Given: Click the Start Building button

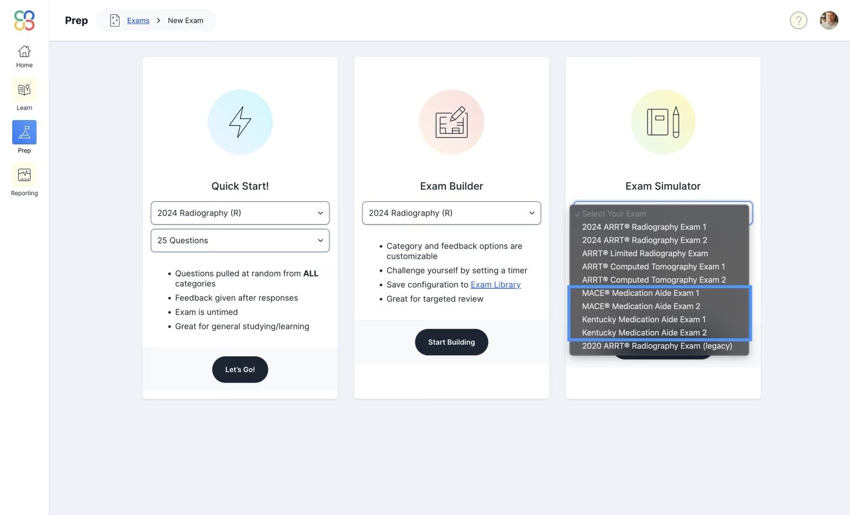Looking at the screenshot, I should click(x=451, y=342).
